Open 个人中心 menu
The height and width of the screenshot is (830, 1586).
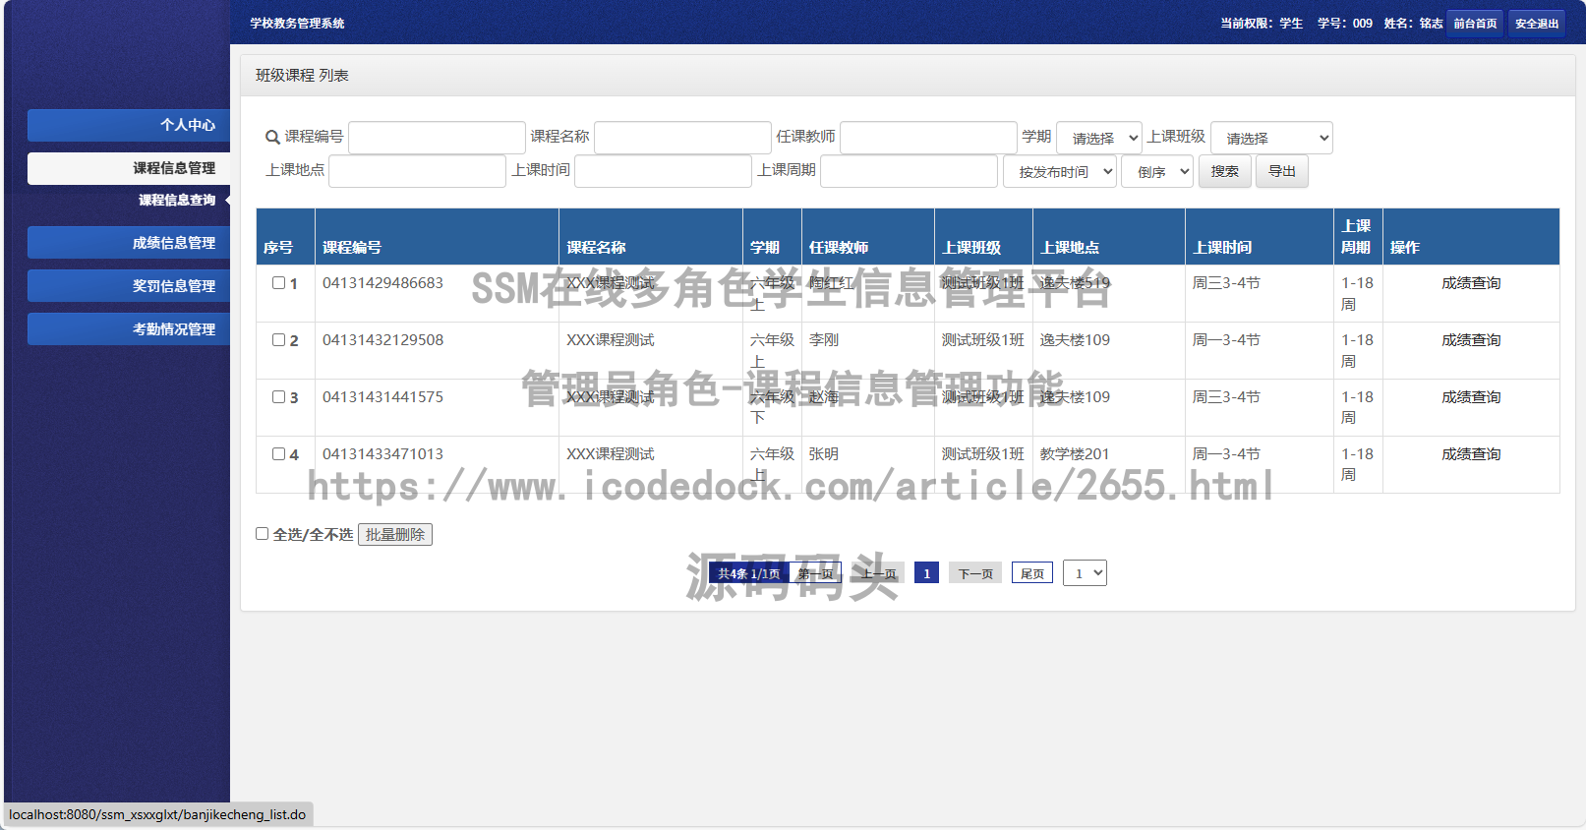tap(129, 125)
